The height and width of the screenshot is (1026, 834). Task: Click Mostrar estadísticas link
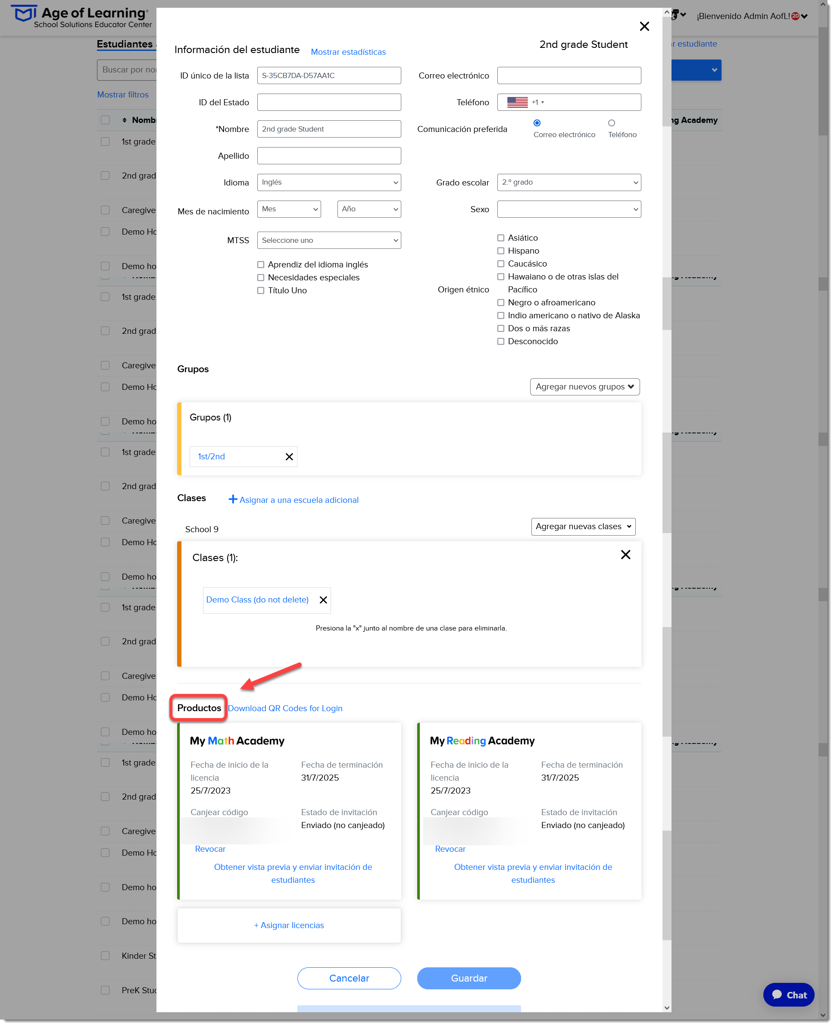(348, 52)
